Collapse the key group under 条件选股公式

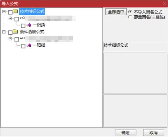coord(10,39)
